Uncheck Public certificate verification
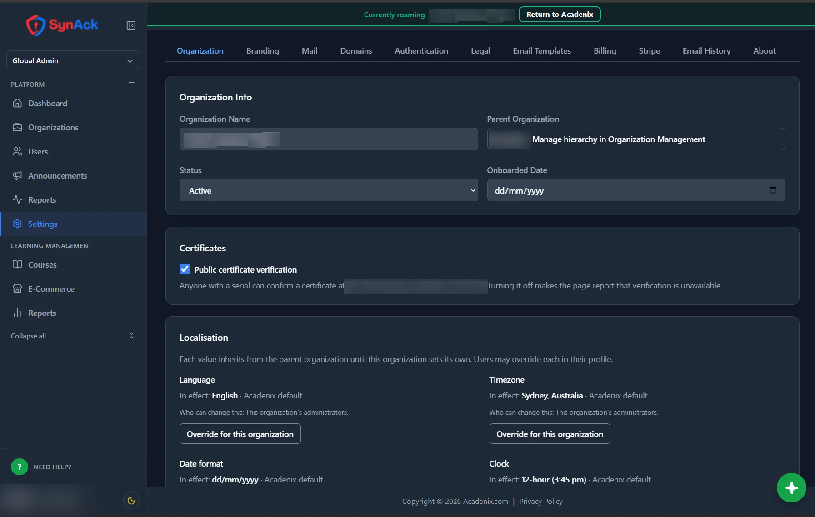Viewport: 815px width, 517px height. (x=185, y=269)
